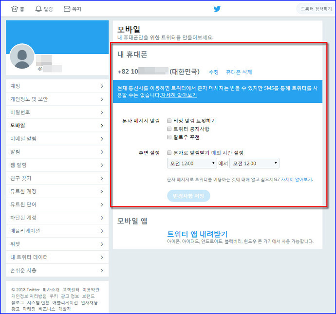Click 자세히 알아보기 link below sleep settings
Viewport: 336px width, 314px height.
pos(297,180)
